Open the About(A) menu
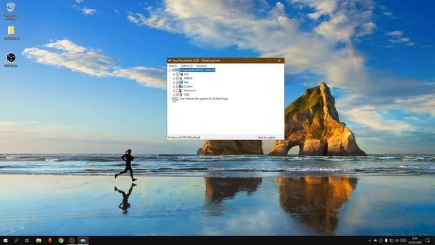This screenshot has width=435, height=245. click(x=201, y=66)
